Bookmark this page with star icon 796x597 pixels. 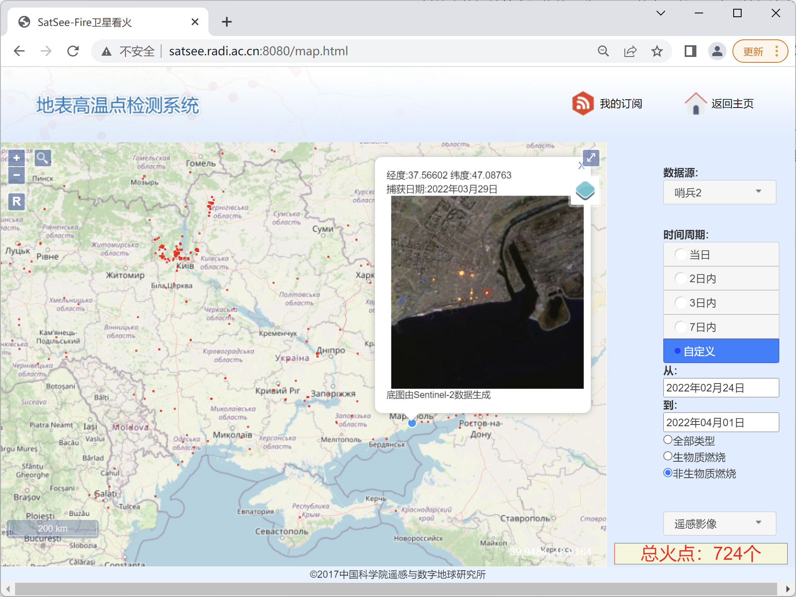point(657,51)
